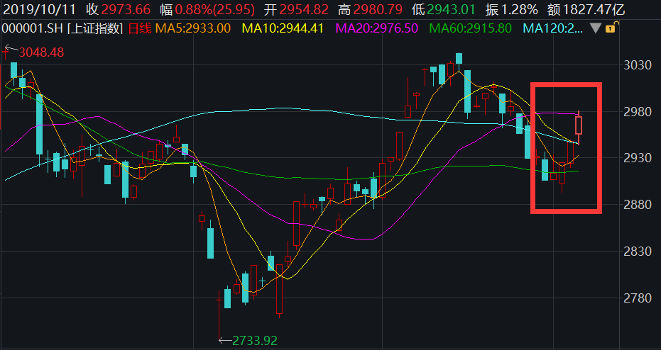Click the high price 2980.79
Image resolution: width=661 pixels, height=350 pixels.
[x=378, y=9]
